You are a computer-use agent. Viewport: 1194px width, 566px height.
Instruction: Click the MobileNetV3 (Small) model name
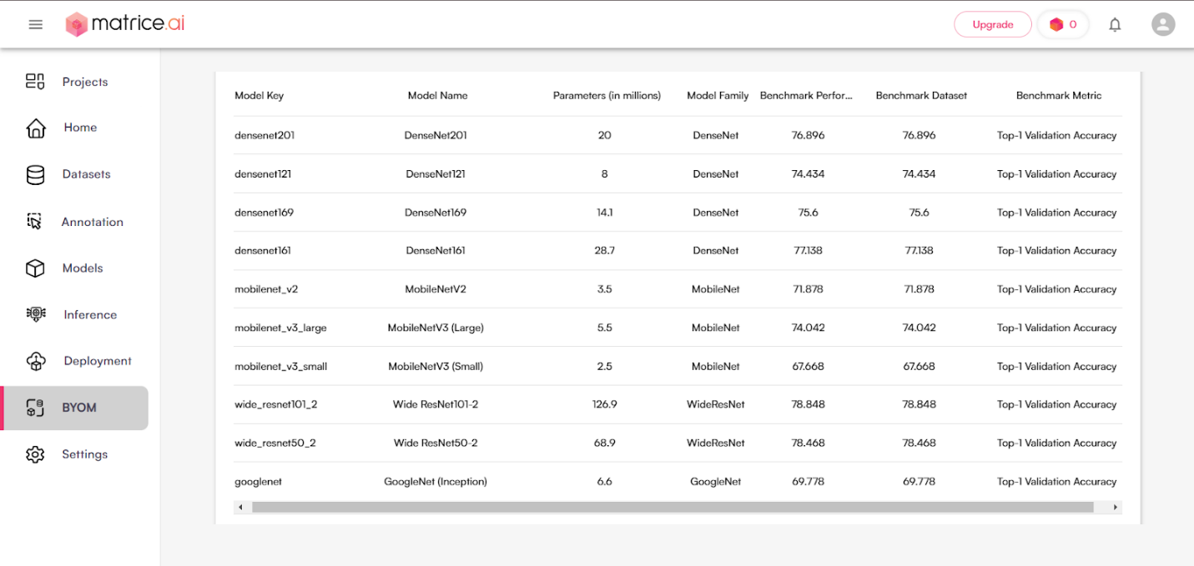pos(436,367)
